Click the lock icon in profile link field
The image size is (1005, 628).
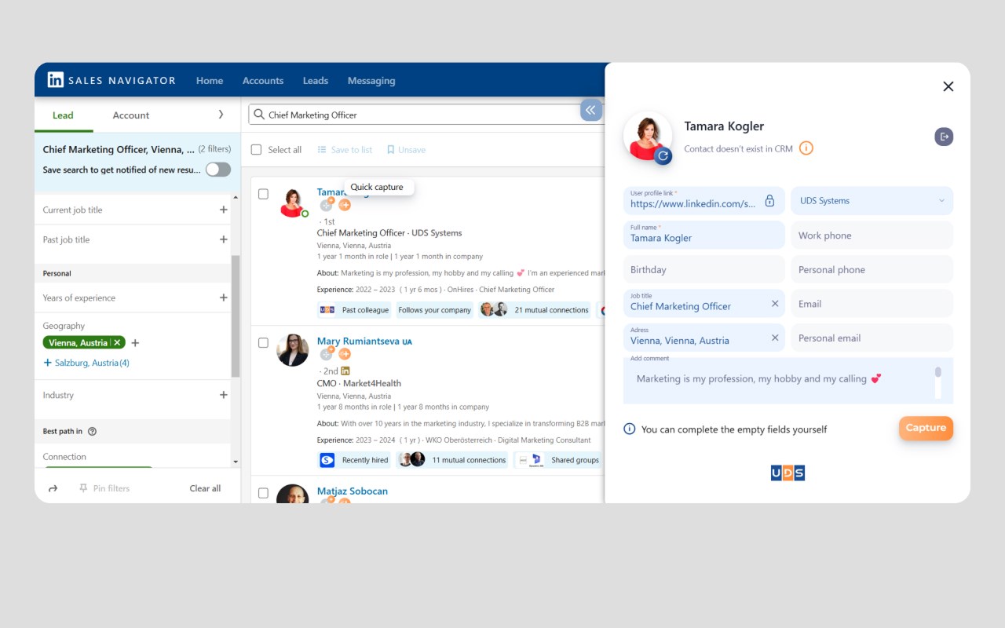pos(769,201)
